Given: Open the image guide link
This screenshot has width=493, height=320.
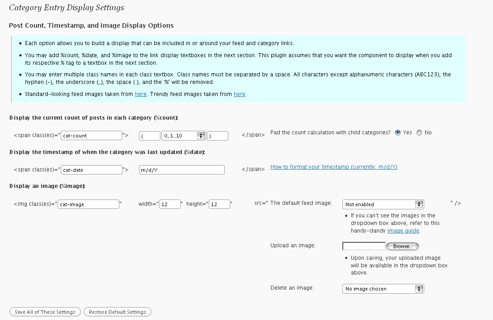Looking at the screenshot, I should (403, 231).
